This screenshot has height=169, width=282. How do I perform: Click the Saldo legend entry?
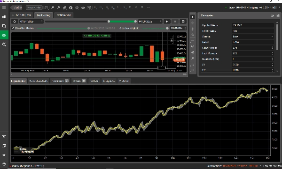(20, 149)
